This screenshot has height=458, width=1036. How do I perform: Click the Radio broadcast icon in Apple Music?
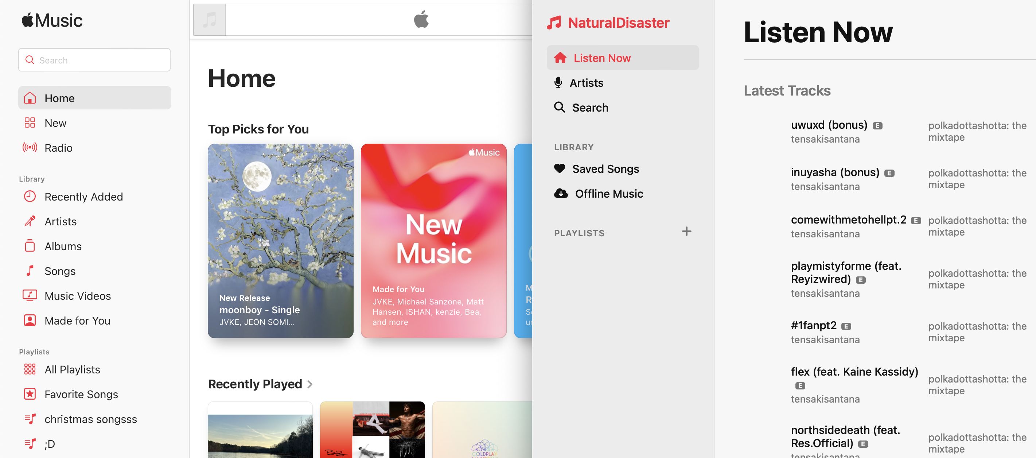click(30, 147)
